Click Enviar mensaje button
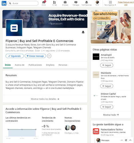This screenshot has height=143, width=134. tap(35, 56)
